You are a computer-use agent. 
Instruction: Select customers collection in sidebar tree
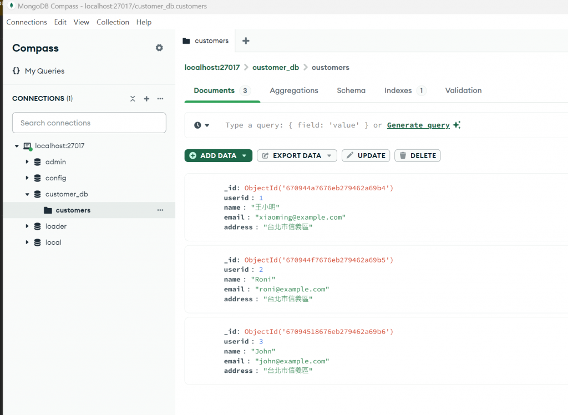89,210
